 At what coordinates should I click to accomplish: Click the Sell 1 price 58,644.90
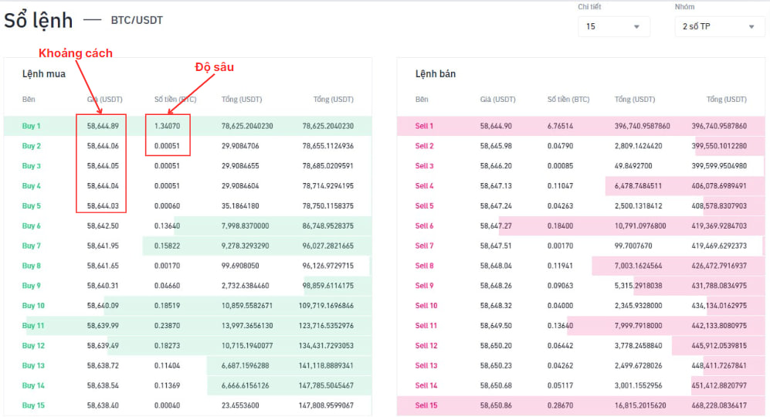click(x=496, y=126)
